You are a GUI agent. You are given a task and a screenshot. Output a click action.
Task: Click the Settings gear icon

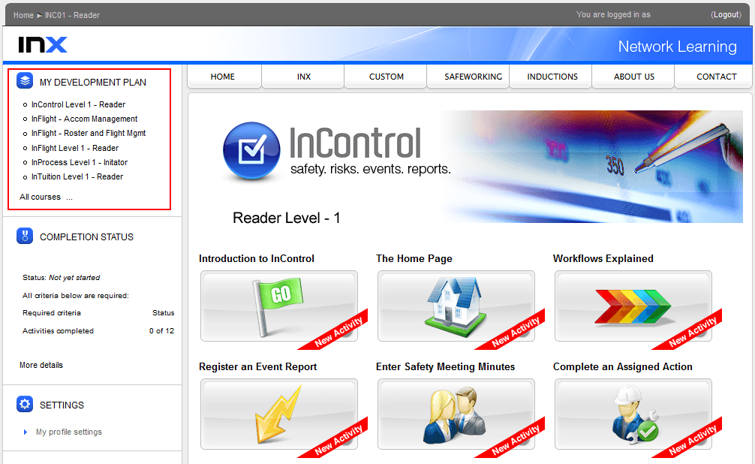click(25, 404)
